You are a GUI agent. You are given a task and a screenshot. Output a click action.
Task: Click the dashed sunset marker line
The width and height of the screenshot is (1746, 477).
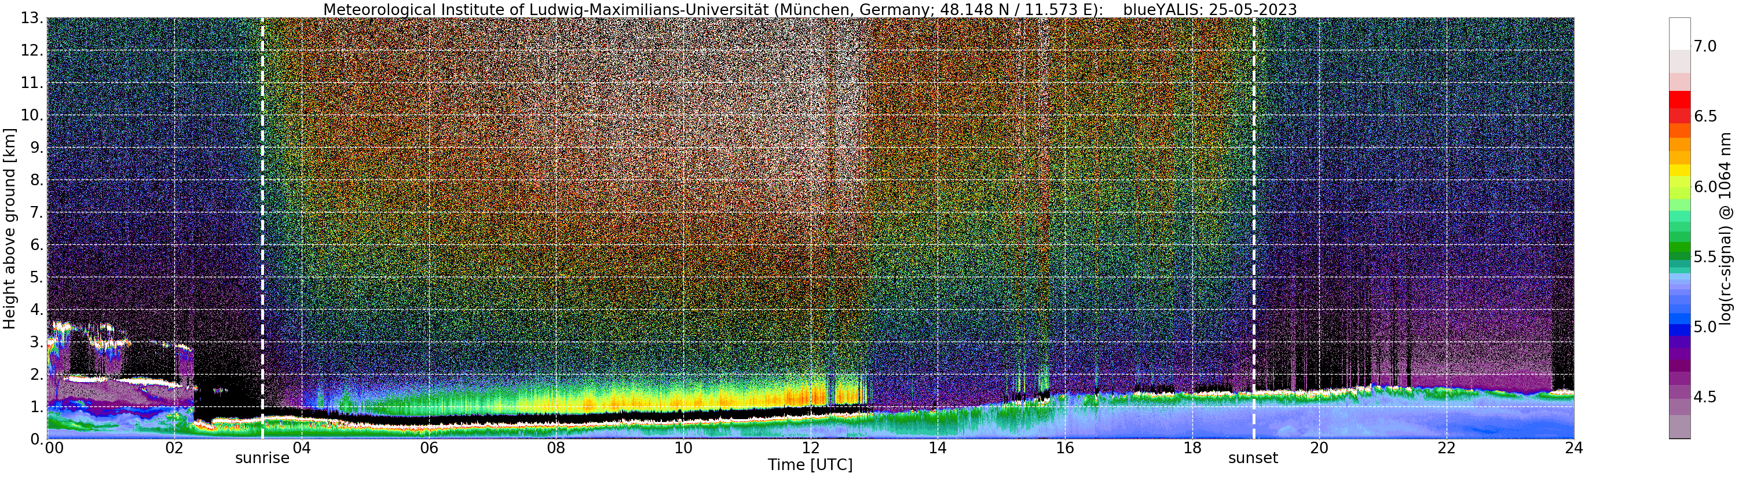click(1254, 228)
